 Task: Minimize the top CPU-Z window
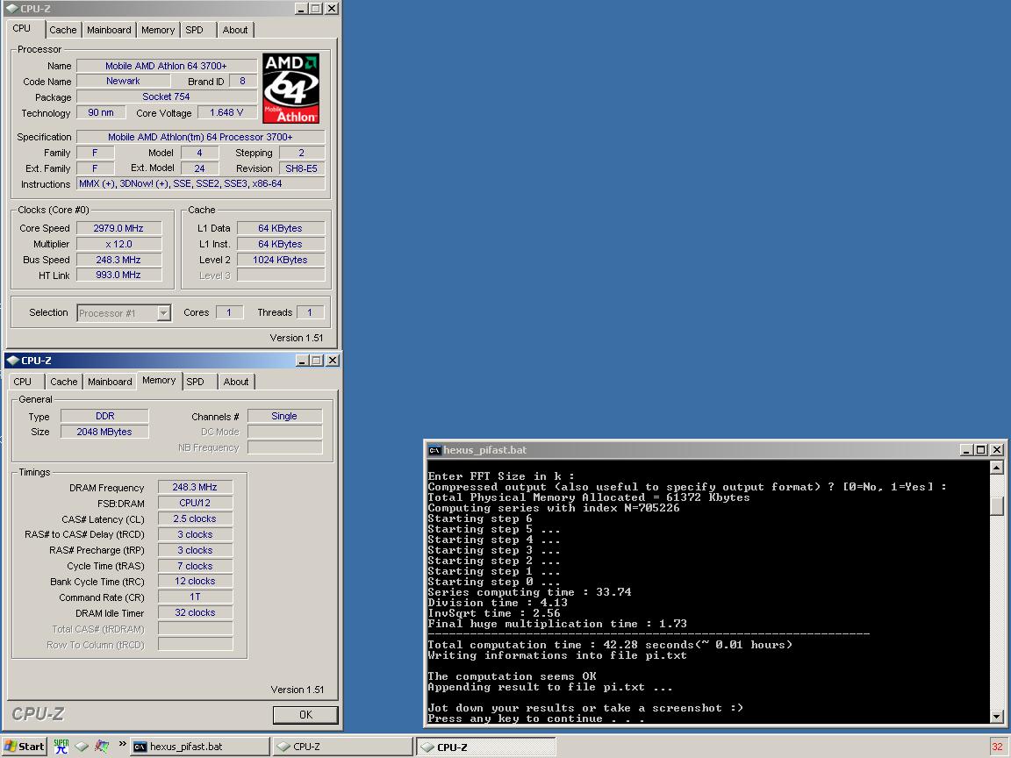click(301, 9)
